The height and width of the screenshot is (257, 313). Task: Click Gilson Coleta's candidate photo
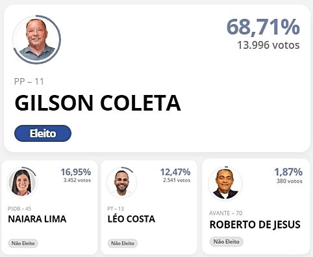[37, 40]
